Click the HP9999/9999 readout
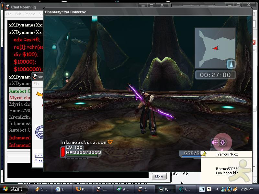 point(84,152)
